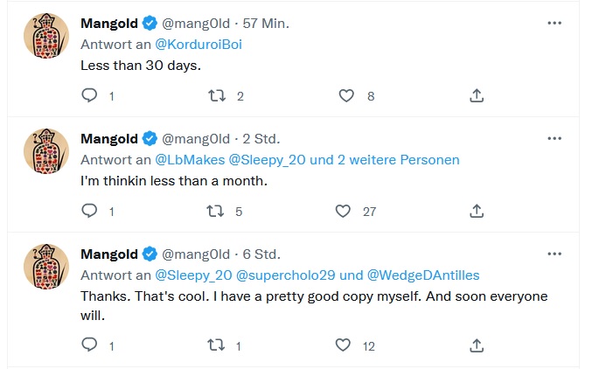
Task: Reply to the "Thanks. That's cool" tweet
Action: [89, 345]
